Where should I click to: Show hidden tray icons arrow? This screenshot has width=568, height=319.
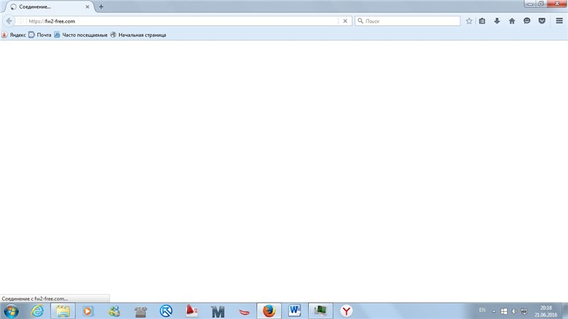point(493,311)
